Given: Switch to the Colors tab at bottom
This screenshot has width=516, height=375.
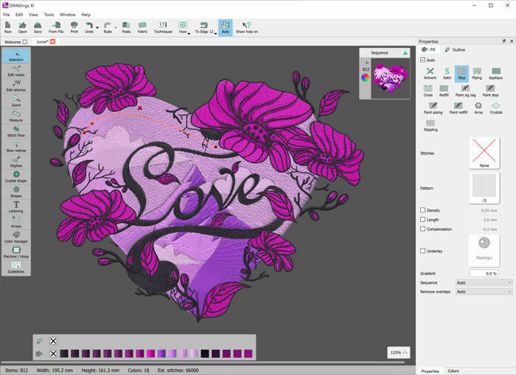Looking at the screenshot, I should click(453, 371).
